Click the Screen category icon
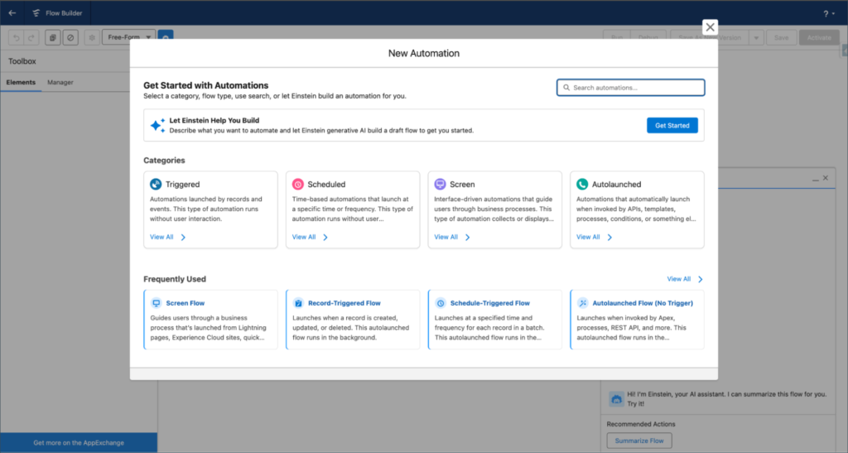The width and height of the screenshot is (848, 453). [441, 185]
